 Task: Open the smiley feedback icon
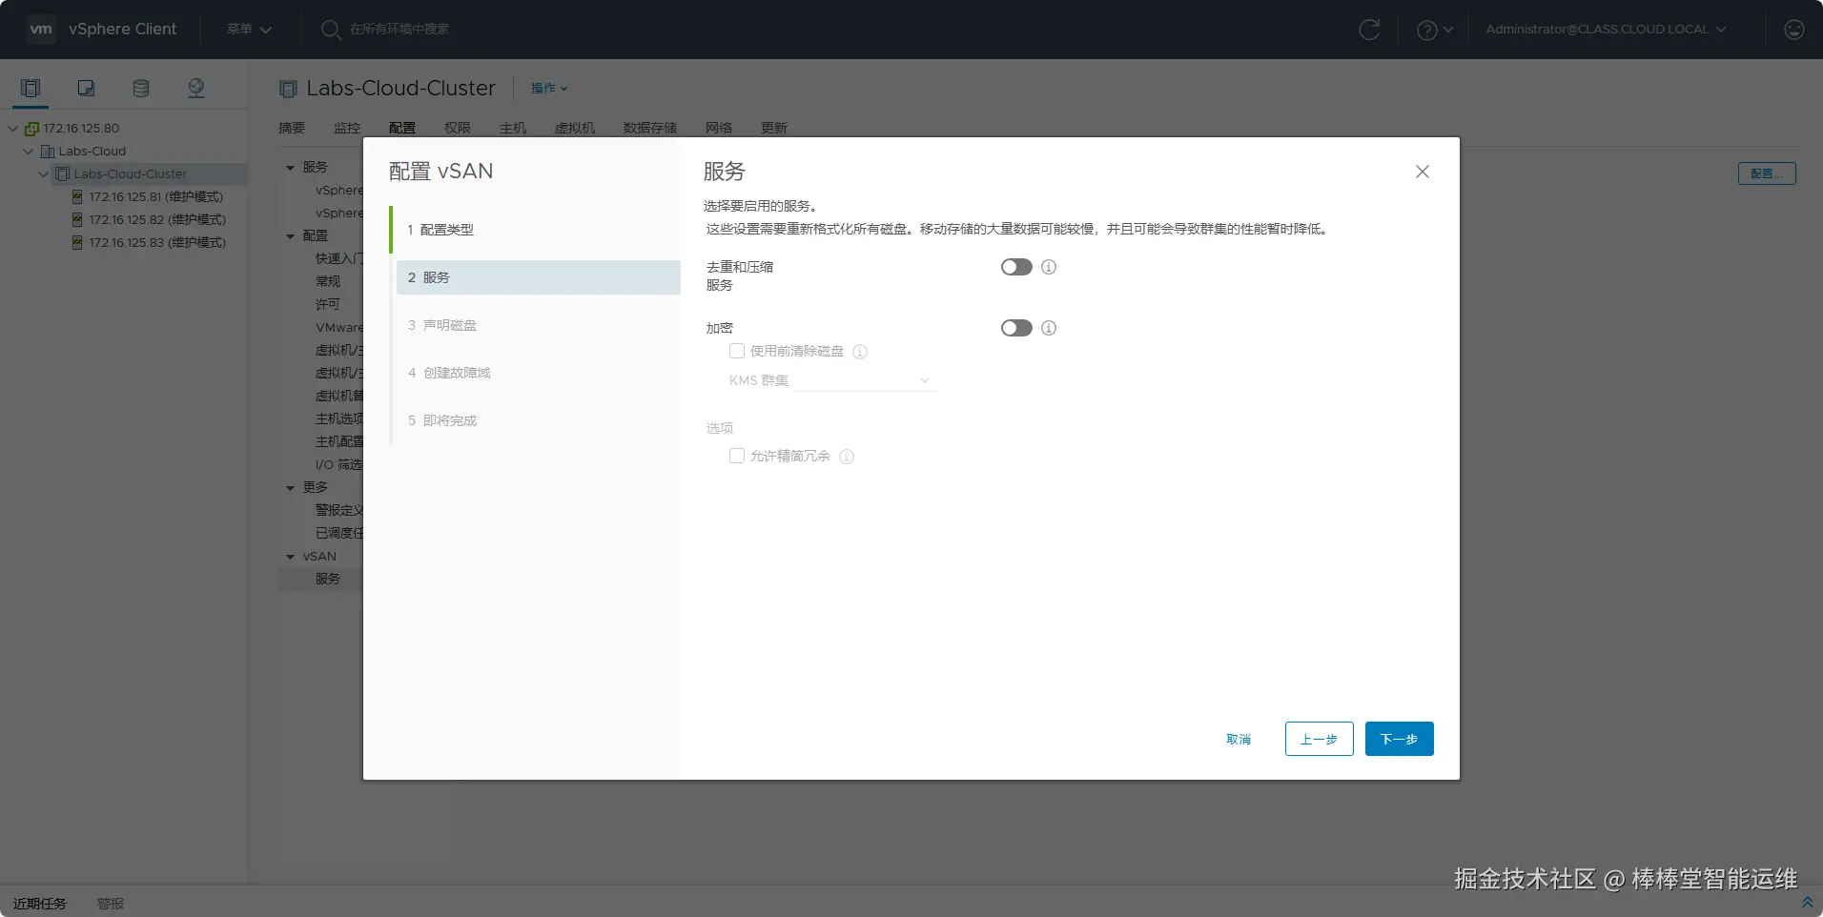point(1793,30)
